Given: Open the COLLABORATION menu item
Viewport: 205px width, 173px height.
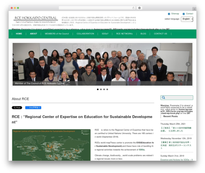Looking at the screenshot, I should 85,34.
